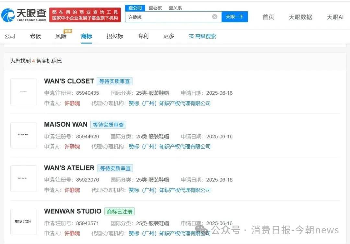Open the MAISON WAN trademark title
Screen dimensions: 350x244
(66, 125)
